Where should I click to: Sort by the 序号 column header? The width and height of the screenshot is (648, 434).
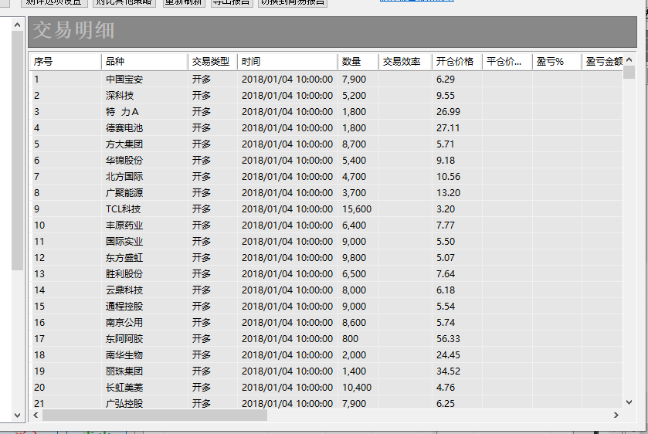click(x=65, y=62)
